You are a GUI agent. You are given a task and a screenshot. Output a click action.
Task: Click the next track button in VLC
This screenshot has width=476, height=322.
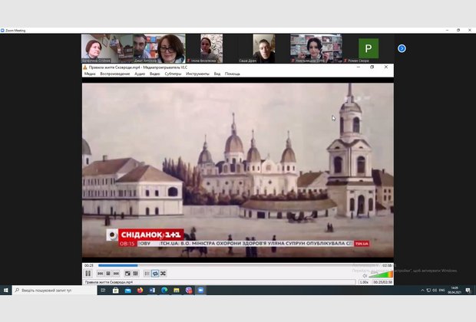[116, 273]
